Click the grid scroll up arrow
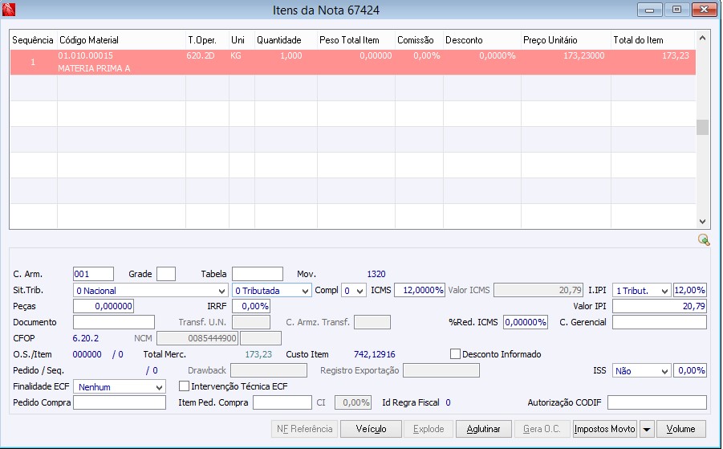 pyautogui.click(x=702, y=39)
